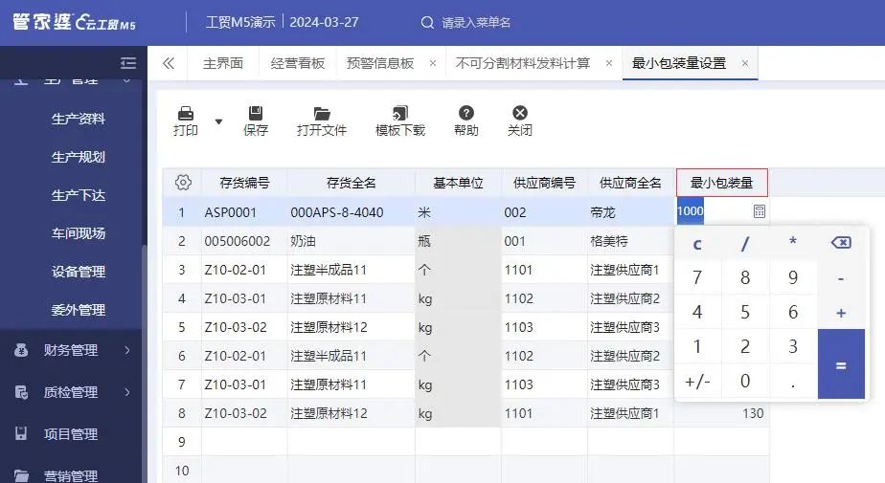Click the Close toolbar icon
This screenshot has height=483, width=885.
point(520,113)
